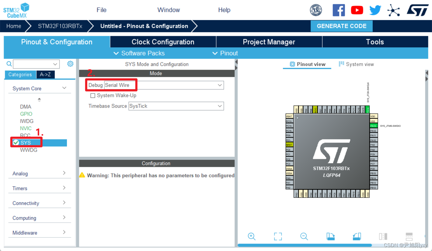Switch to Project Manager tab

point(269,42)
